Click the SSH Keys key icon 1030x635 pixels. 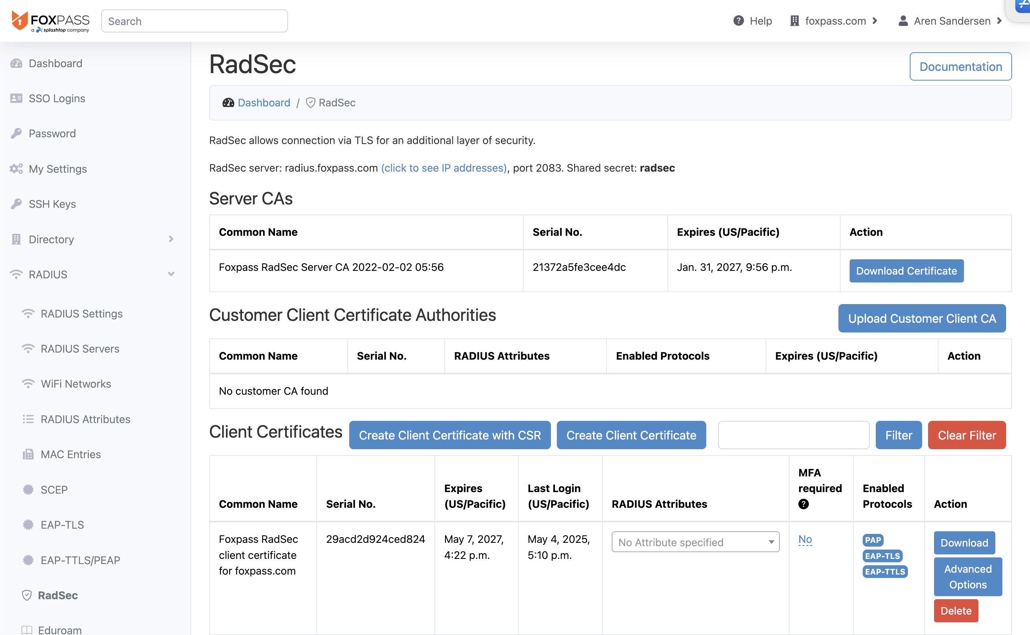tap(16, 204)
